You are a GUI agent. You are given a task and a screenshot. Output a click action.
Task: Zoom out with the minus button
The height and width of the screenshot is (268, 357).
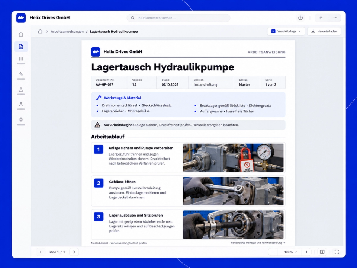273,252
